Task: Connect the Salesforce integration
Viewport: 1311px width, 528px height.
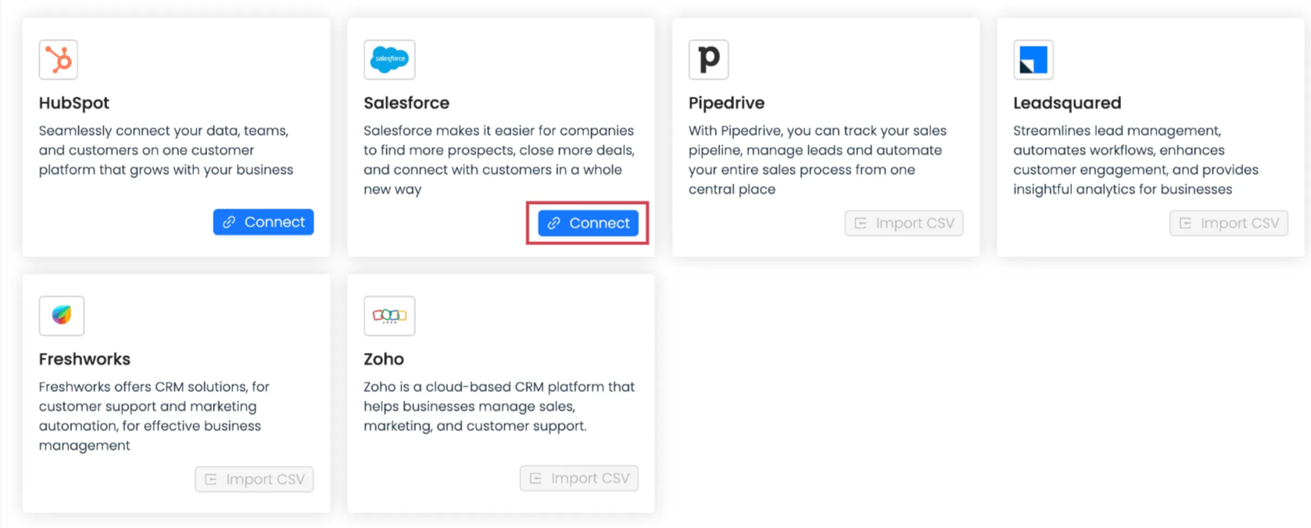Action: point(588,223)
